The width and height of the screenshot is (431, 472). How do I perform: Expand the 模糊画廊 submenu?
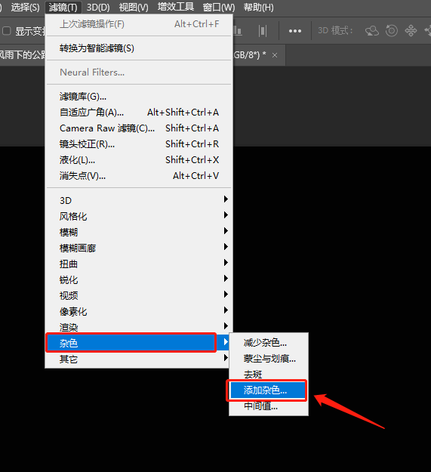(x=139, y=248)
